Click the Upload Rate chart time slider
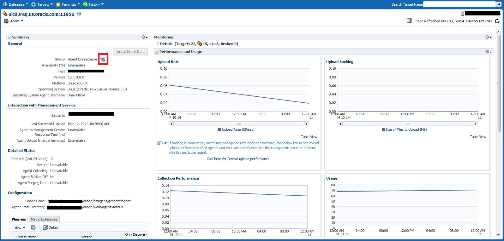The height and width of the screenshot is (241, 504). tap(239, 124)
